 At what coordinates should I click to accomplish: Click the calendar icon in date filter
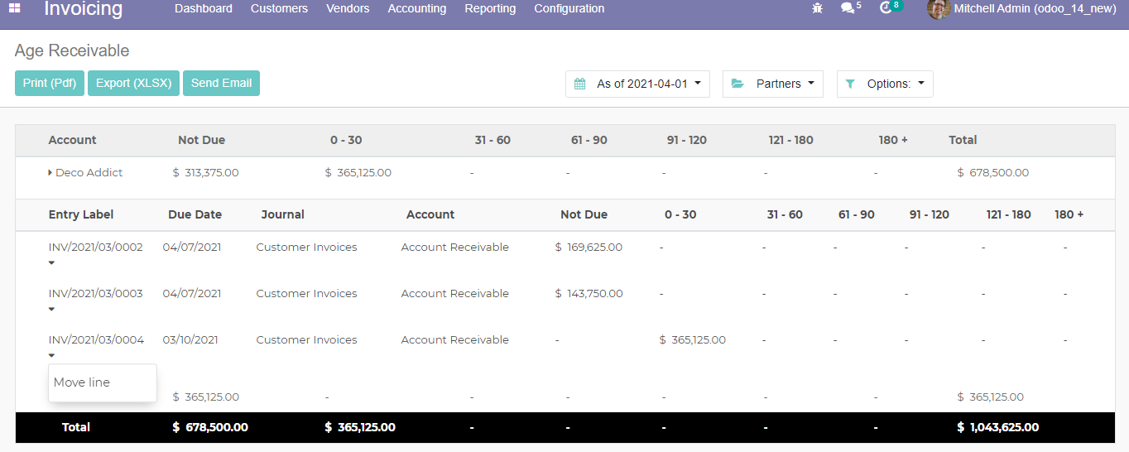[580, 84]
